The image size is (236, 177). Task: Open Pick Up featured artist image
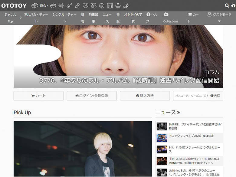pyautogui.click(x=83, y=149)
